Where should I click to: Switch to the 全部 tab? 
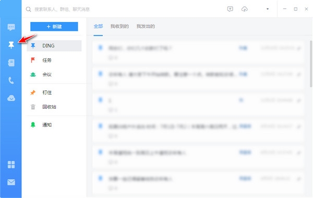click(98, 26)
